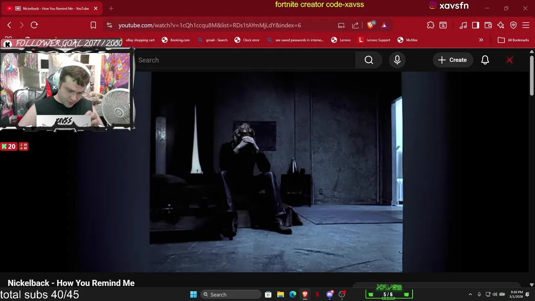Open the Booking.com bookmark
Viewport: 535px width, 301px height.
click(x=176, y=40)
